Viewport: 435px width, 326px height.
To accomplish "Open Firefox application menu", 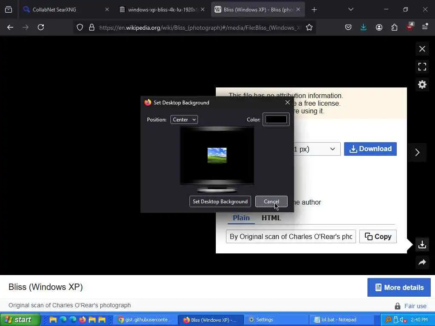I will click(425, 27).
